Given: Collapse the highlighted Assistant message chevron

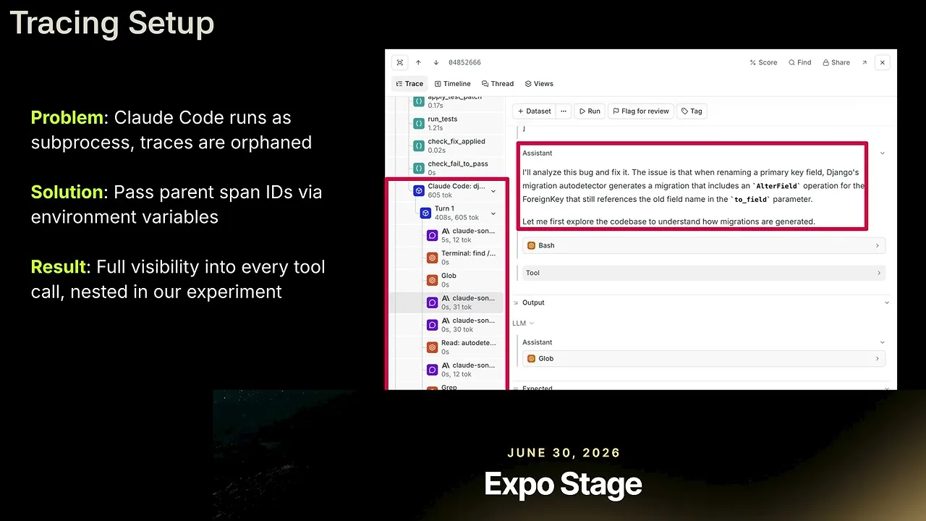Looking at the screenshot, I should pos(882,153).
